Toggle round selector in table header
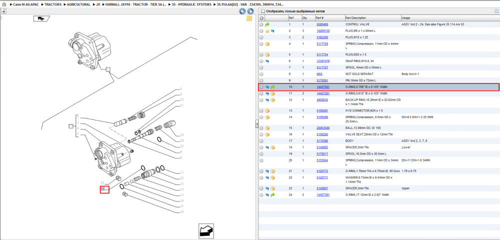Screen dimensions: 500x240 [261, 18]
